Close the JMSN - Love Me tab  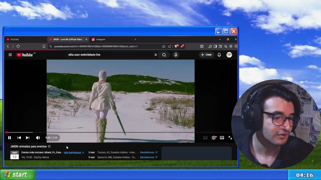[86, 39]
